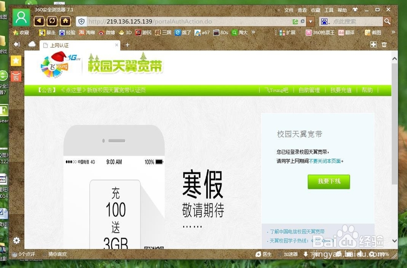The width and height of the screenshot is (407, 268).
Task: Open a new tab with plus button
Action: (127, 45)
